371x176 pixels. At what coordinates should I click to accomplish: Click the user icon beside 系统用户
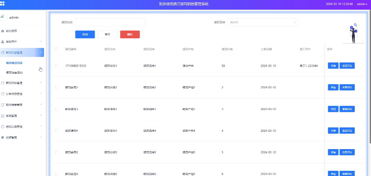pyautogui.click(x=3, y=42)
